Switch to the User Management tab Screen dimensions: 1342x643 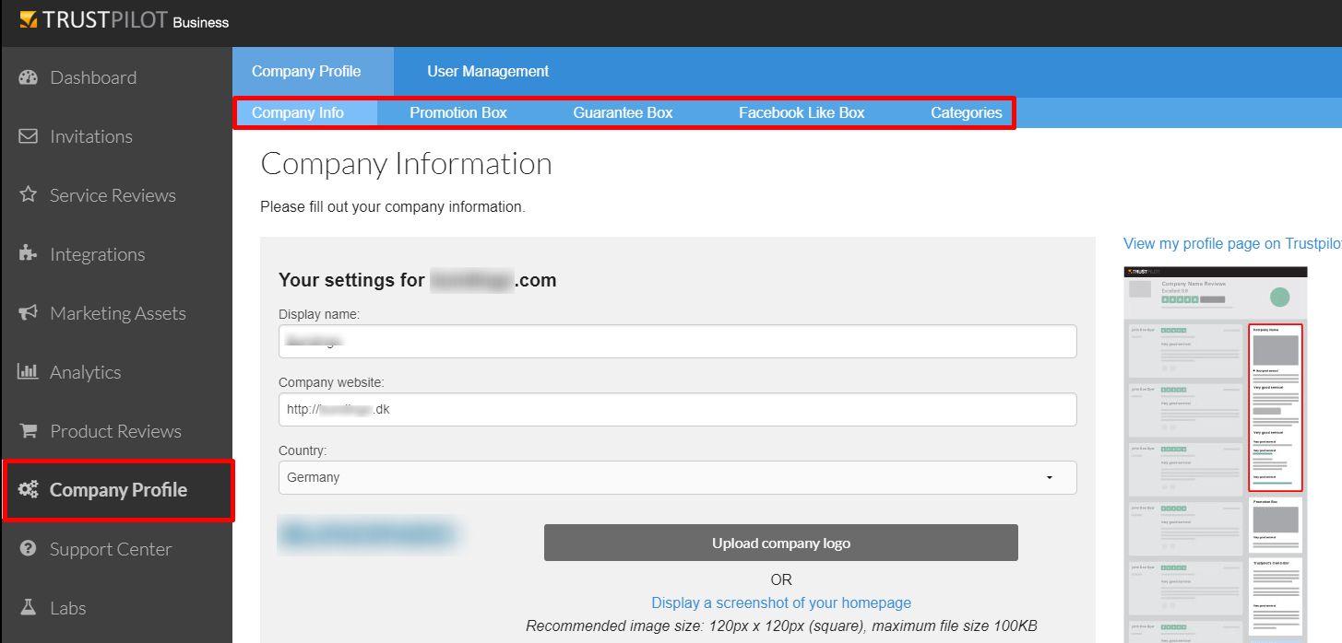[488, 72]
